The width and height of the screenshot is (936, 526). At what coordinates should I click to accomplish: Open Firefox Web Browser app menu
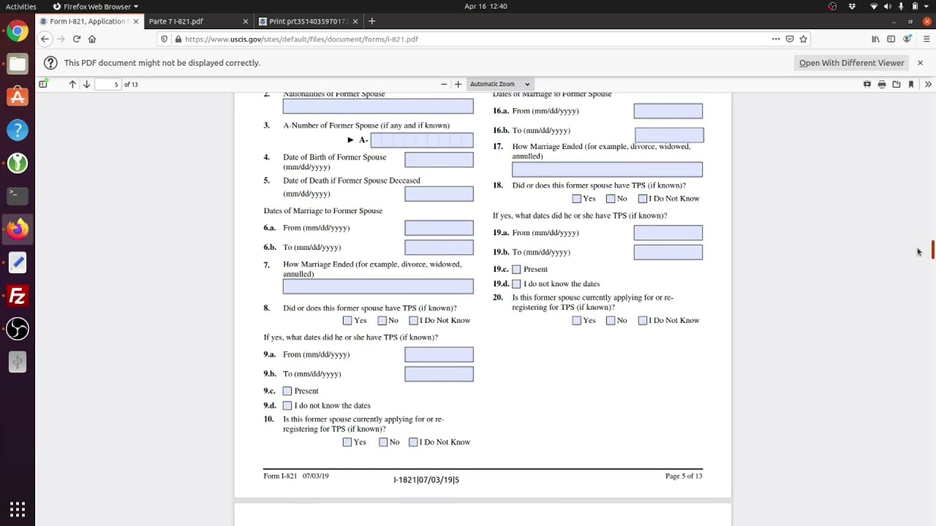coord(96,7)
